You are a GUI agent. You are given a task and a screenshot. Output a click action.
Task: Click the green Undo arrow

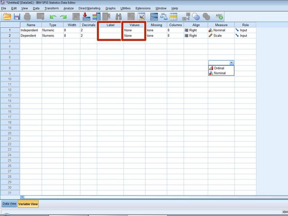[53, 17]
